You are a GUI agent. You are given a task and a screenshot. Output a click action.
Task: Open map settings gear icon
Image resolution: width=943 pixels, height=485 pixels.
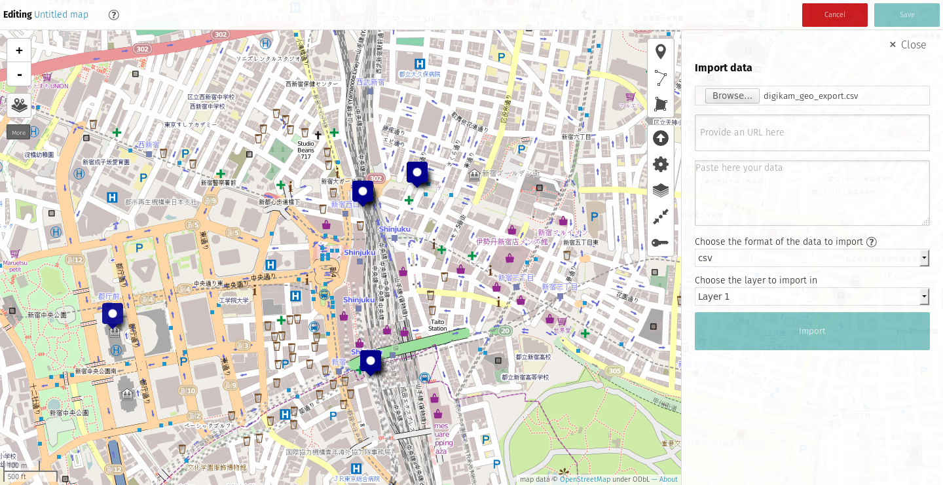(661, 164)
